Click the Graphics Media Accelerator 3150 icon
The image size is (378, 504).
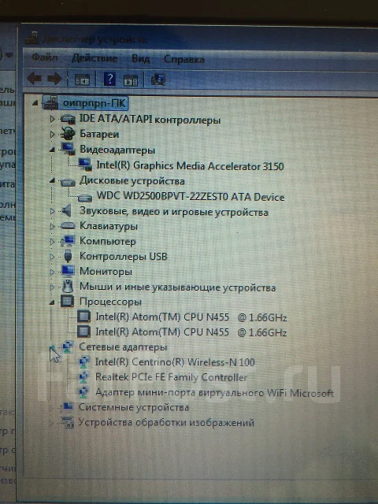click(x=85, y=165)
